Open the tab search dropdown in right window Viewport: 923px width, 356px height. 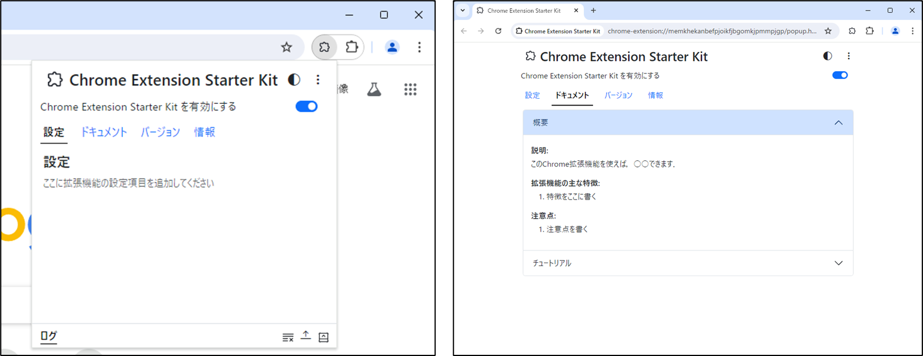coord(463,11)
